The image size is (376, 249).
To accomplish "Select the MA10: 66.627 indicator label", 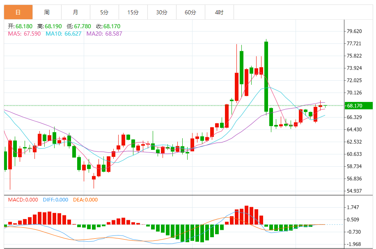I will coord(64,34).
